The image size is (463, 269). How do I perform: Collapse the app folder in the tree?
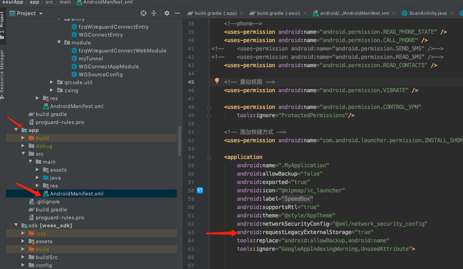click(x=16, y=130)
